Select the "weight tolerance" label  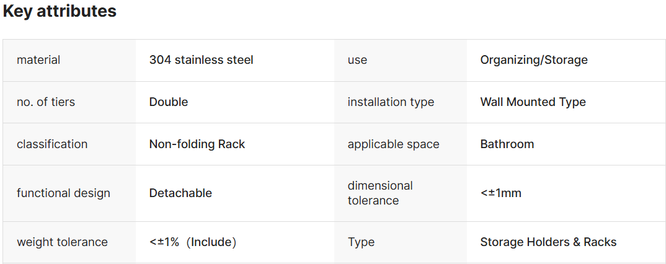(62, 242)
